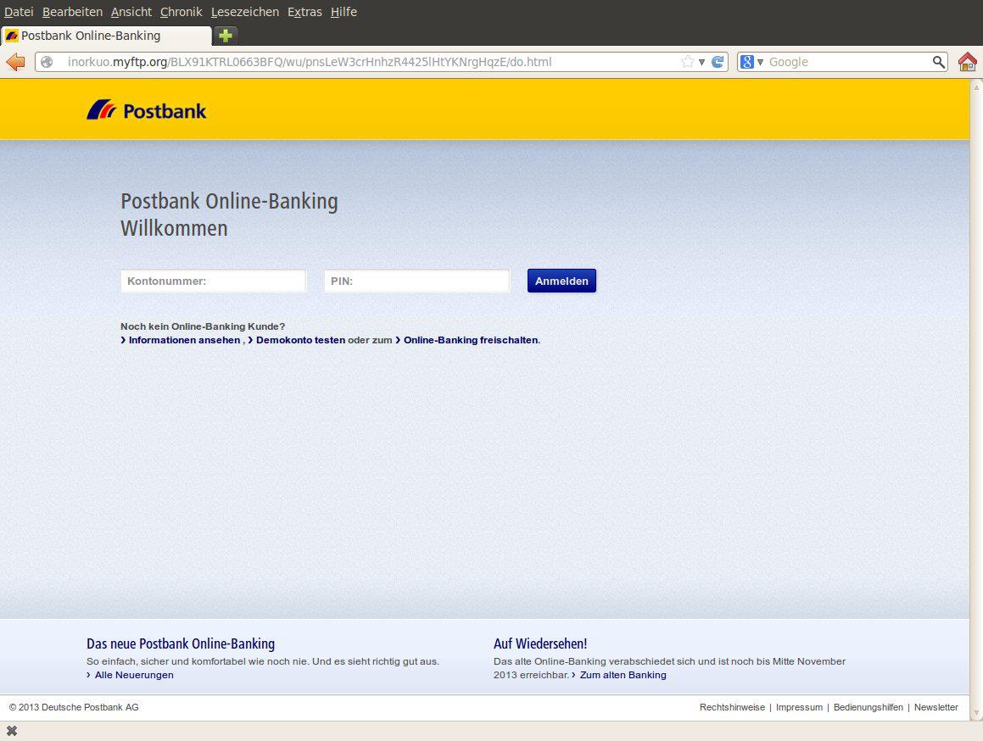This screenshot has height=741, width=983.
Task: Focus the Kontonummer input field
Action: click(x=213, y=281)
